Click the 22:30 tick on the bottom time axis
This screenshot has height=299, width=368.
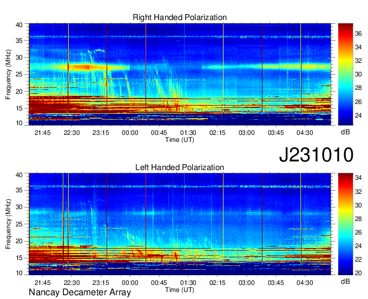pyautogui.click(x=71, y=283)
